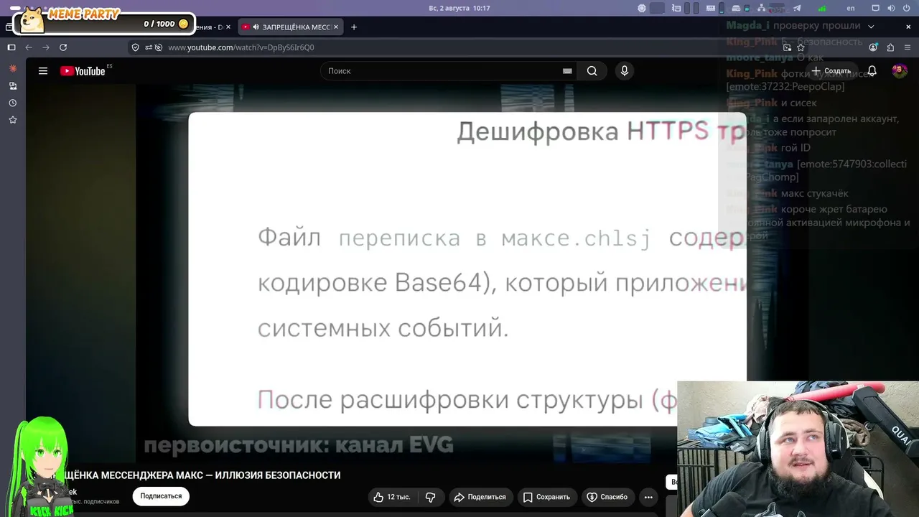This screenshot has width=919, height=517.
Task: Open the YouTube guide hamburger menu
Action: pyautogui.click(x=43, y=71)
